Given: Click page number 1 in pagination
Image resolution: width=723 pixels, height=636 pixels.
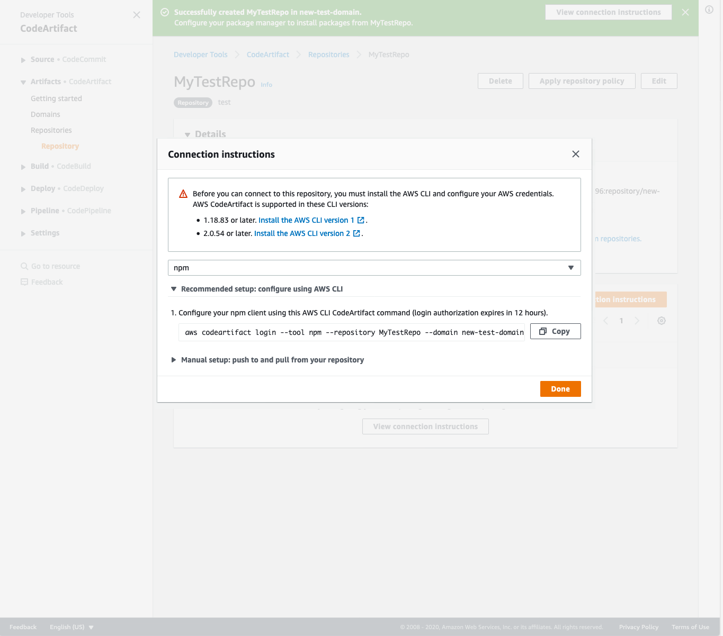Looking at the screenshot, I should click(621, 321).
